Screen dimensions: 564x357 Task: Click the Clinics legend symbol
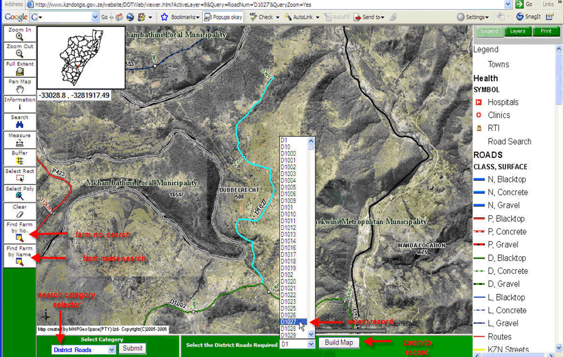coord(479,115)
